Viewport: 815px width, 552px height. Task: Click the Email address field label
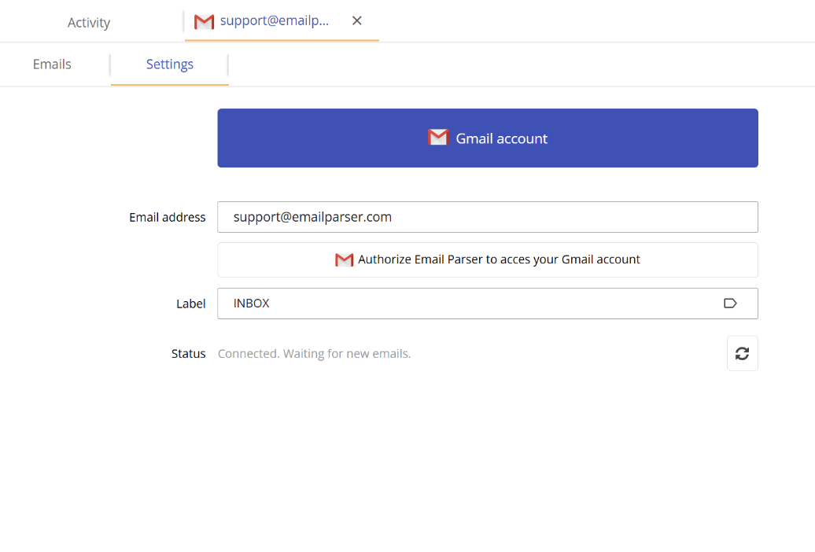tap(167, 217)
